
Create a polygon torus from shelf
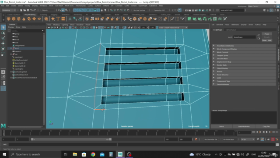click(x=29, y=19)
